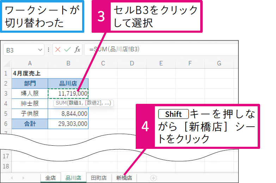Click the formula bar containing =SUM(品川店!B3)
Viewport: 276px width, 183px height.
pos(161,49)
